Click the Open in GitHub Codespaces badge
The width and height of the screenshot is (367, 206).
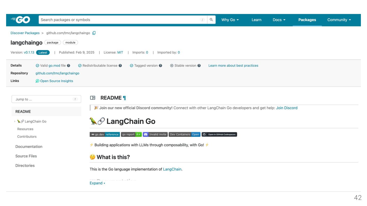pos(219,135)
